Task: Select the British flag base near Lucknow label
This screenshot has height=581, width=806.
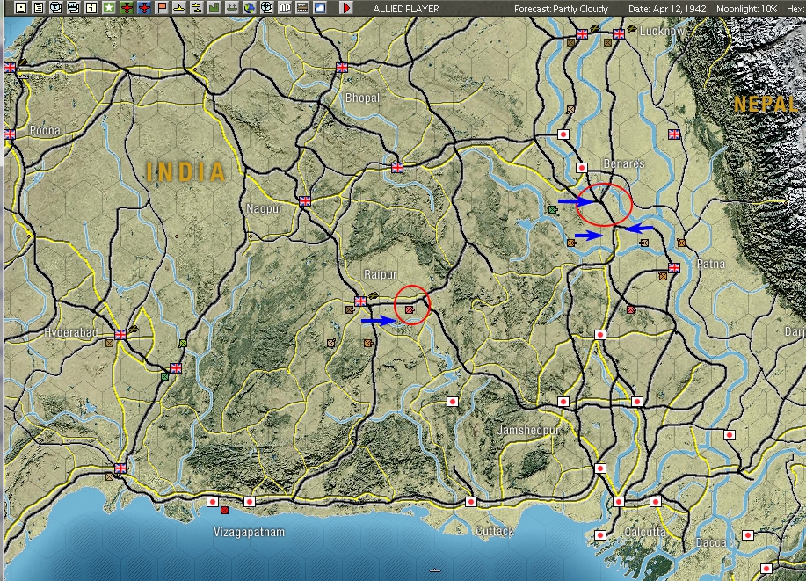Action: 619,34
